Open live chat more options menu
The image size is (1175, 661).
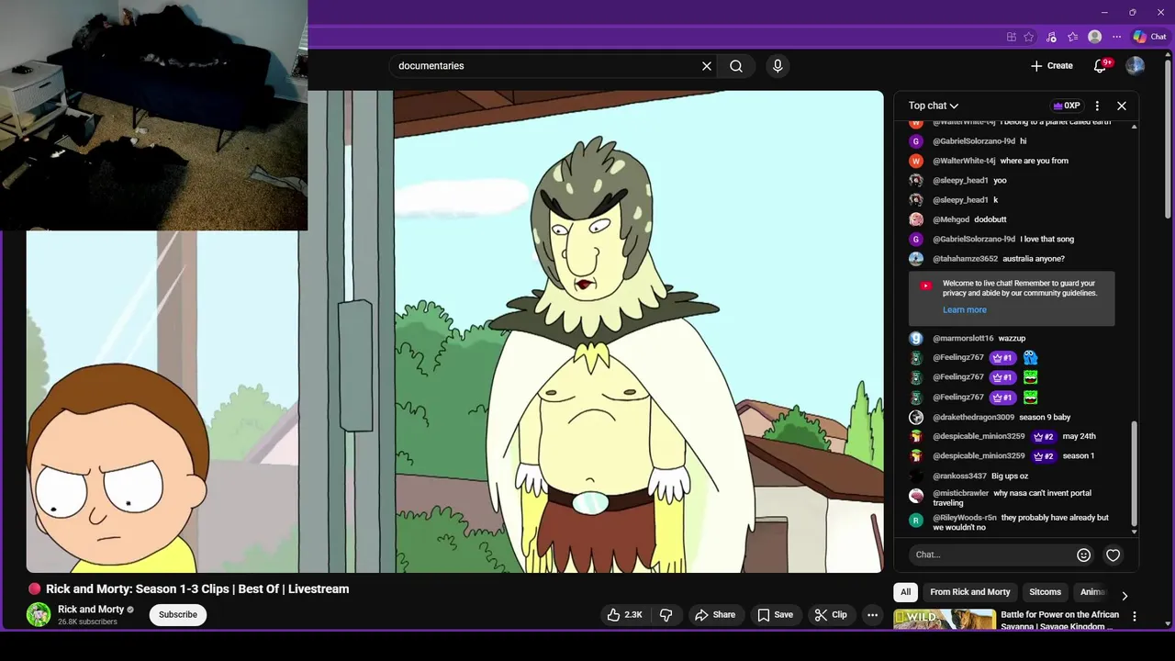point(1097,106)
